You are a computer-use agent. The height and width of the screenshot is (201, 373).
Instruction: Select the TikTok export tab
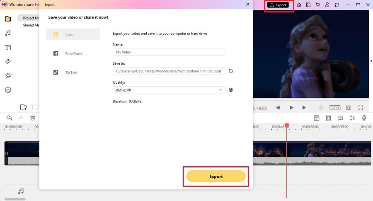(73, 73)
